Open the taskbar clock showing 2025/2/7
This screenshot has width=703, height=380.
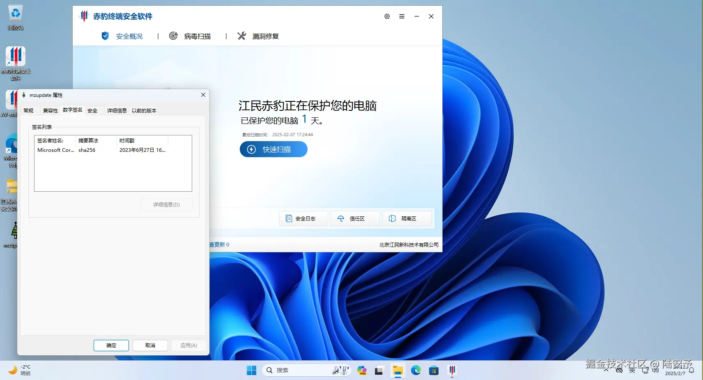[x=675, y=370]
